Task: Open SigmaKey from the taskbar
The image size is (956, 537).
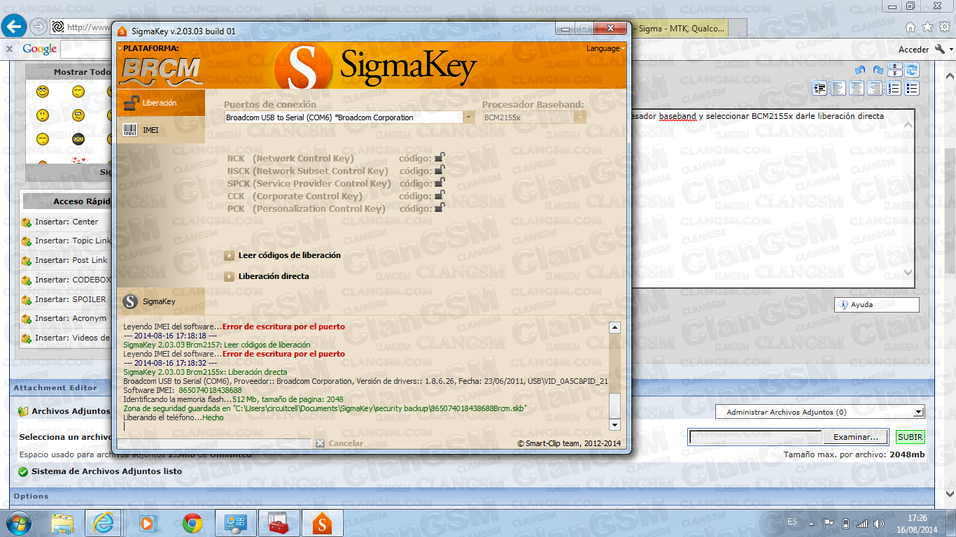Action: coord(322,523)
